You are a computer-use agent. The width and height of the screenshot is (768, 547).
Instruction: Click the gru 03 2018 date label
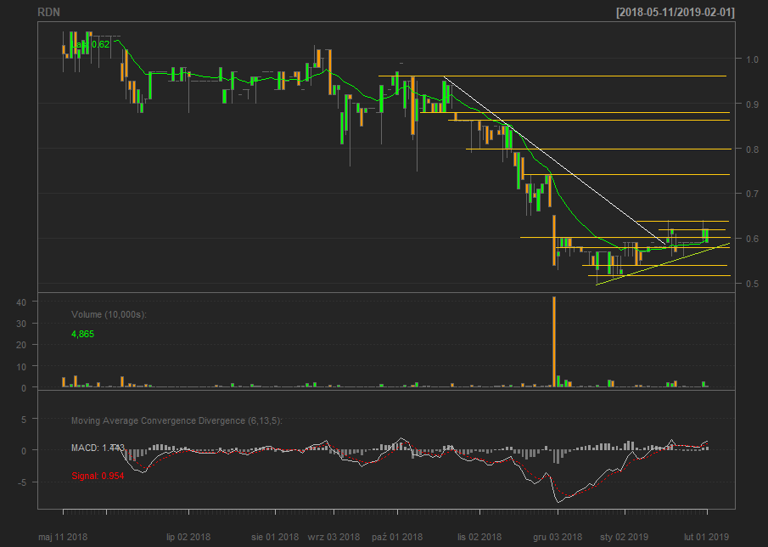click(x=558, y=537)
